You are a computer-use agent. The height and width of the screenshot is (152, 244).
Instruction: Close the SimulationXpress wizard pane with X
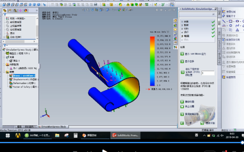[213, 14]
